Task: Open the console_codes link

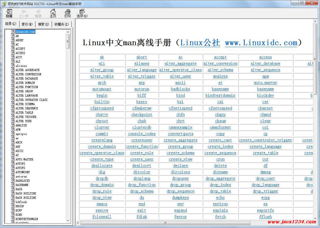Action: [142, 134]
